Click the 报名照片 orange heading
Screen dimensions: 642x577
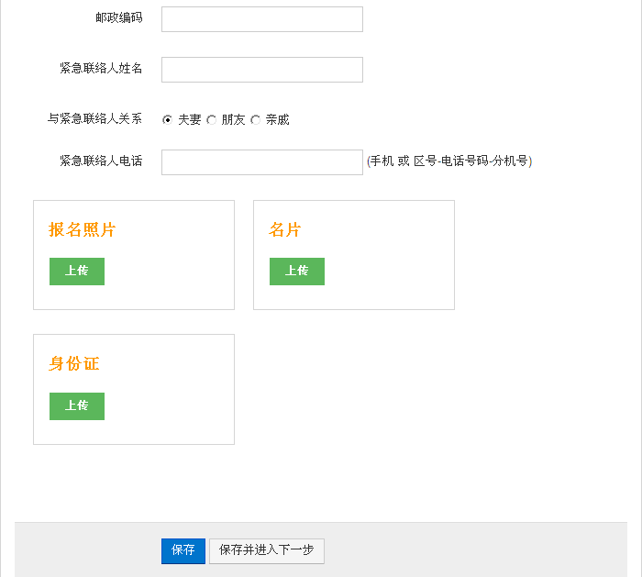[83, 229]
